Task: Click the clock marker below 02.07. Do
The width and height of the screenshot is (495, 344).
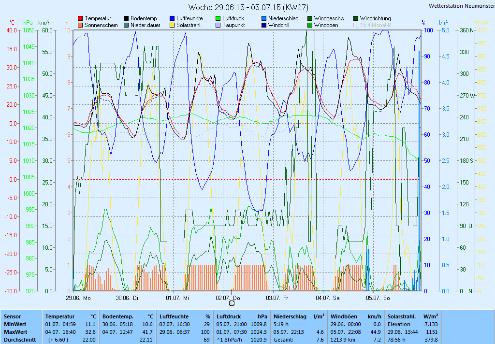Action: click(x=232, y=303)
